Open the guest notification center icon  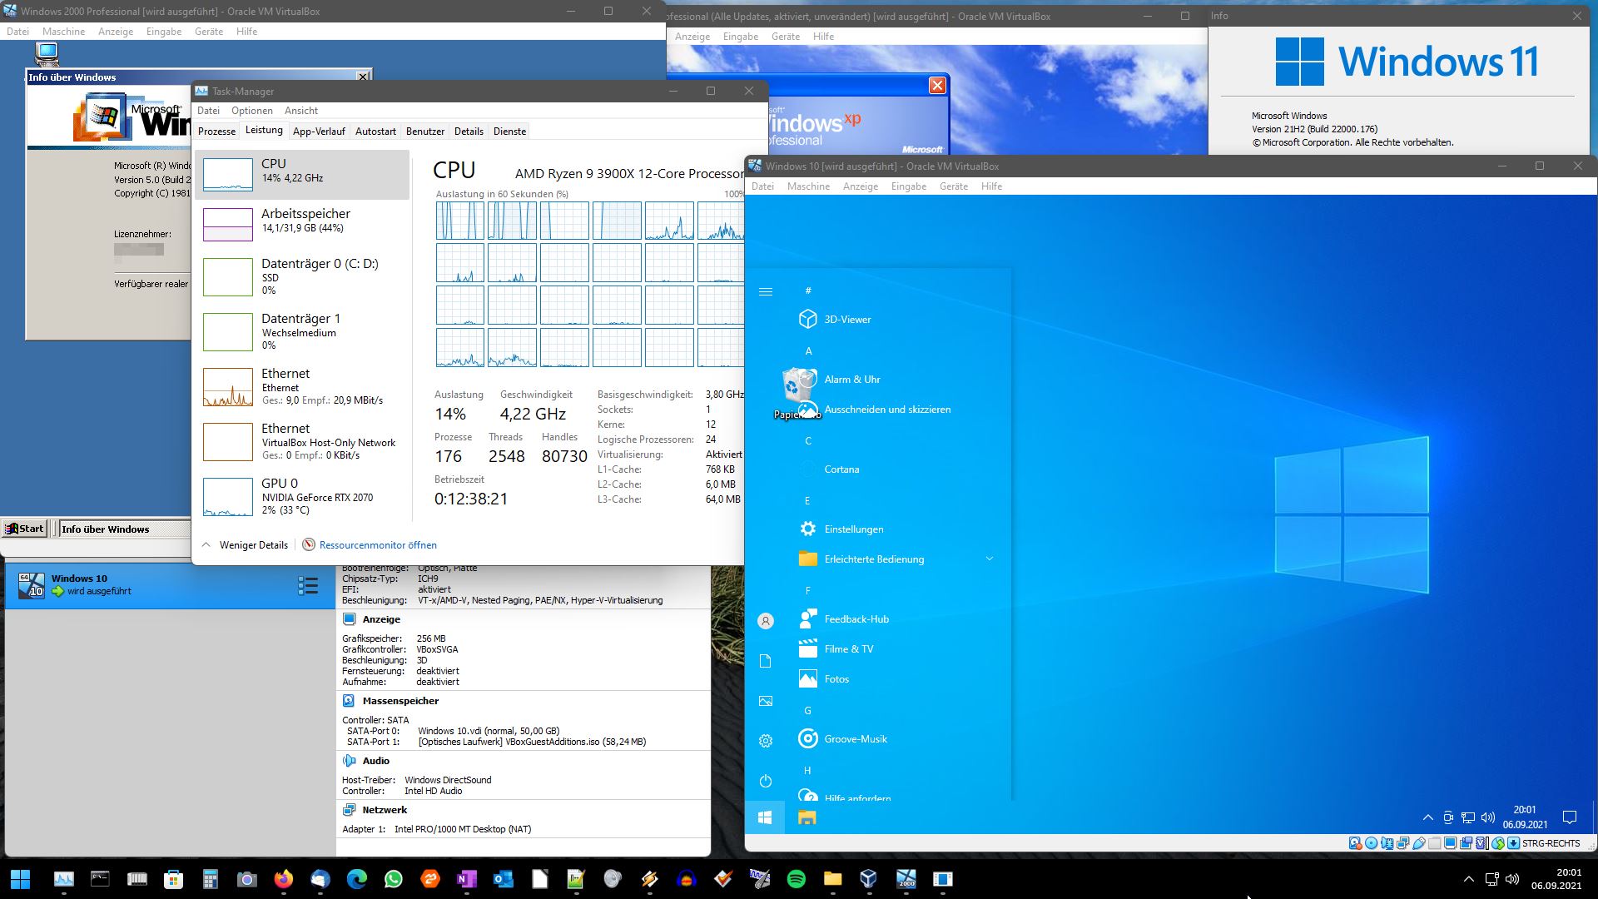coord(1570,817)
